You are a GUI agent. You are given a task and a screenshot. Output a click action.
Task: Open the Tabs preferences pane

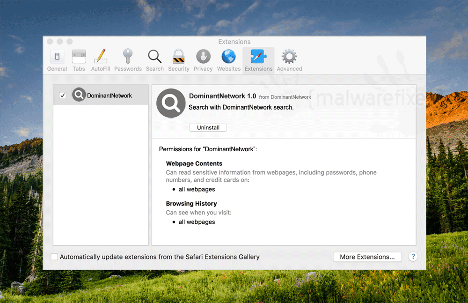79,60
